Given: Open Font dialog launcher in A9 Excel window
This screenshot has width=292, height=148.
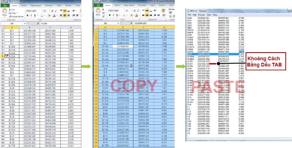Looking at the screenshot, I should point(57,20).
